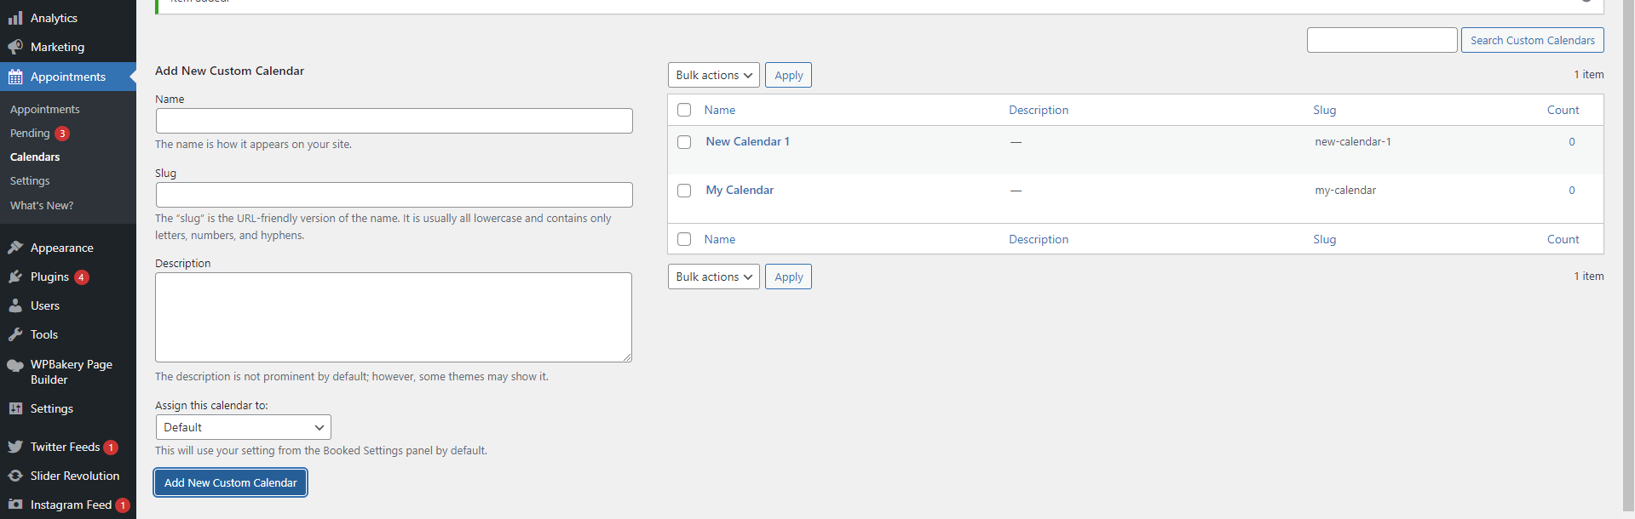Image resolution: width=1635 pixels, height=519 pixels.
Task: Click the Search Custom Calendars button
Action: coord(1532,40)
